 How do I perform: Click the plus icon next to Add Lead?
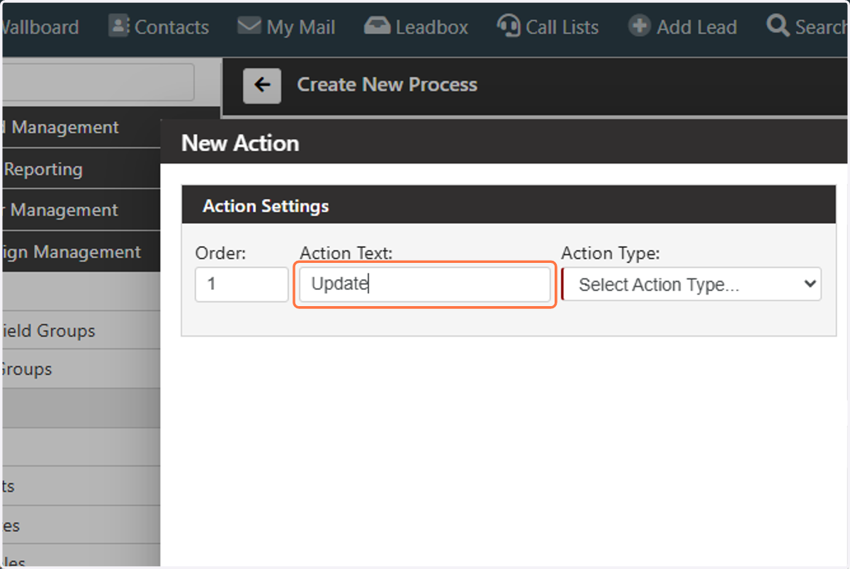(x=639, y=27)
